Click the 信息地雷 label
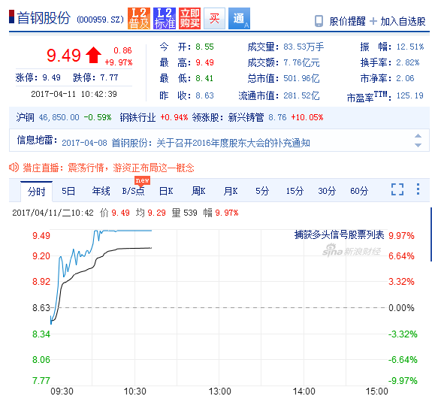432x396 pixels. point(38,140)
